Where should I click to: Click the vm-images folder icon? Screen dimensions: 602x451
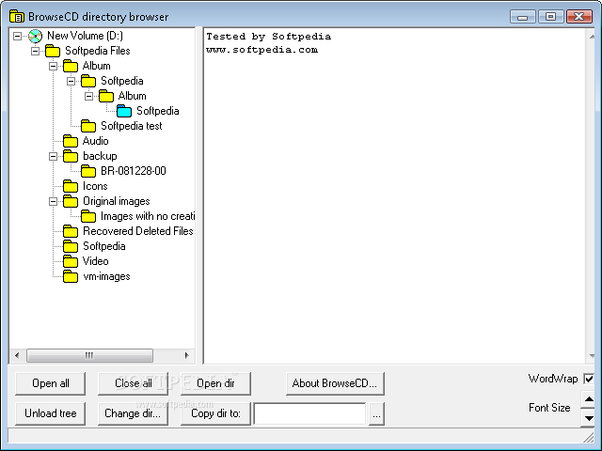tap(71, 276)
